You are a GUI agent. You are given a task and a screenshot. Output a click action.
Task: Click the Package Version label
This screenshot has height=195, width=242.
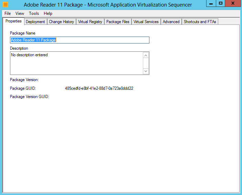pos(24,80)
